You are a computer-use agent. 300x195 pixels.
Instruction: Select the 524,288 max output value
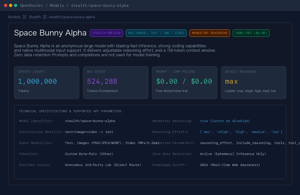(x=102, y=81)
